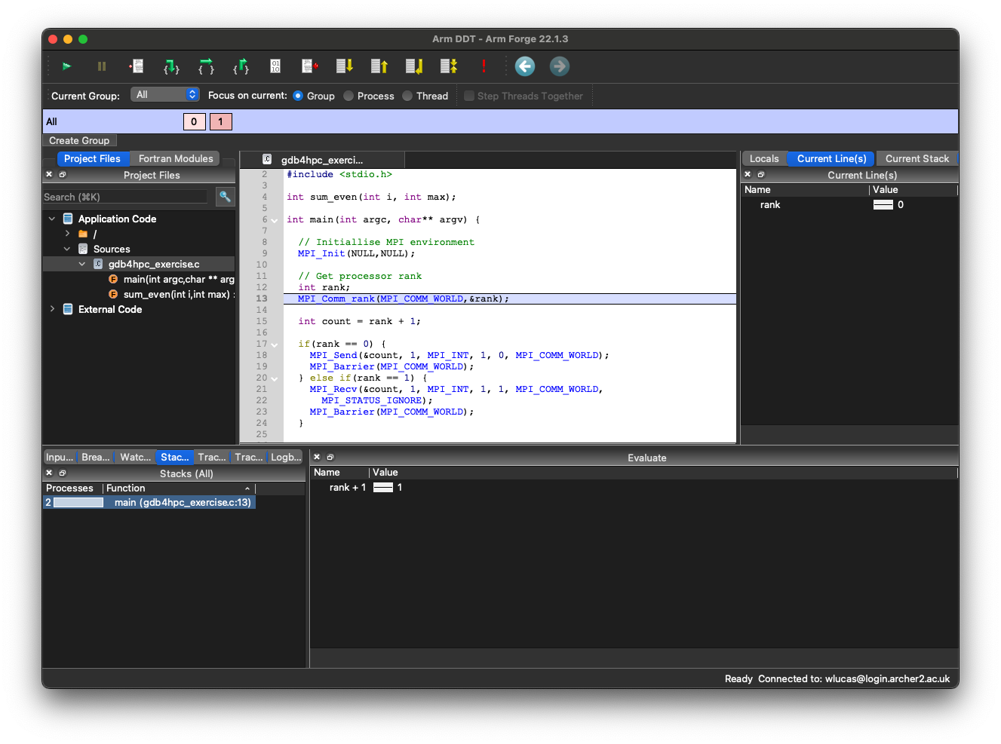Close the Evaluate panel
Viewport: 1001px width, 744px height.
click(x=317, y=457)
